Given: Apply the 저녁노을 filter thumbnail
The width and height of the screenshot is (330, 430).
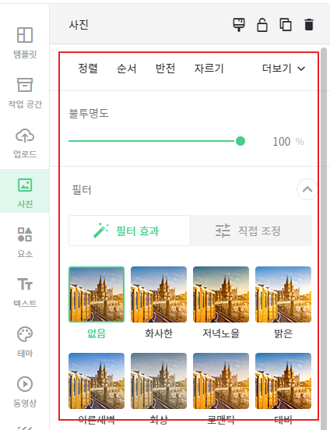Looking at the screenshot, I should coord(221,294).
